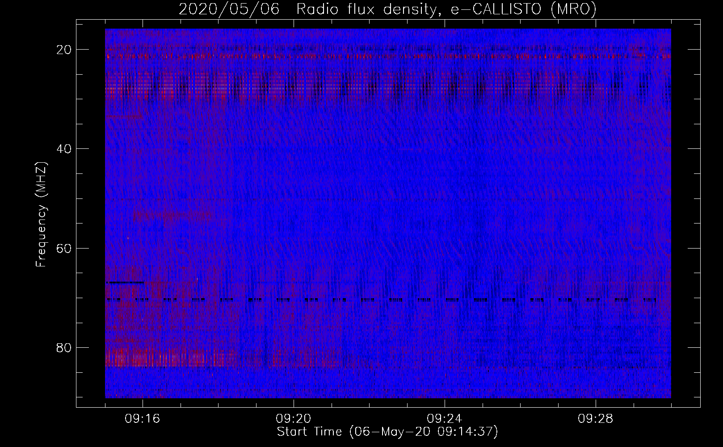Click the time tick label '09:28'
The image size is (723, 447).
596,419
